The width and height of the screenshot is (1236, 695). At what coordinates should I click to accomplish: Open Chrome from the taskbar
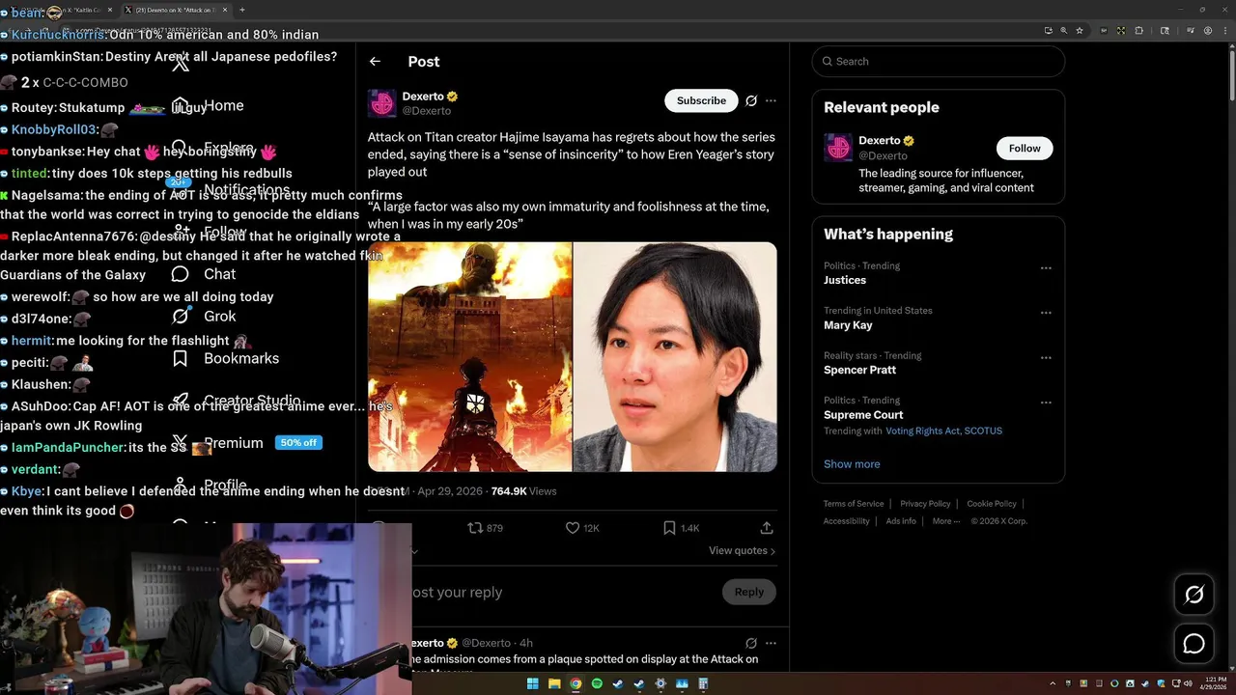click(x=576, y=683)
